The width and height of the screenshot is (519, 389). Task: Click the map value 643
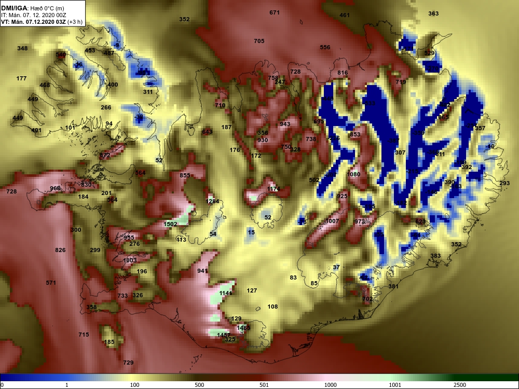pyautogui.click(x=207, y=132)
